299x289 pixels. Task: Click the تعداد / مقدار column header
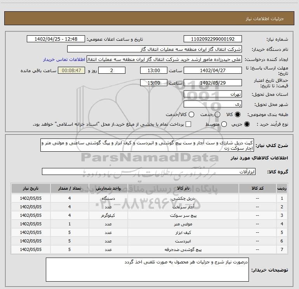[x=70, y=189]
